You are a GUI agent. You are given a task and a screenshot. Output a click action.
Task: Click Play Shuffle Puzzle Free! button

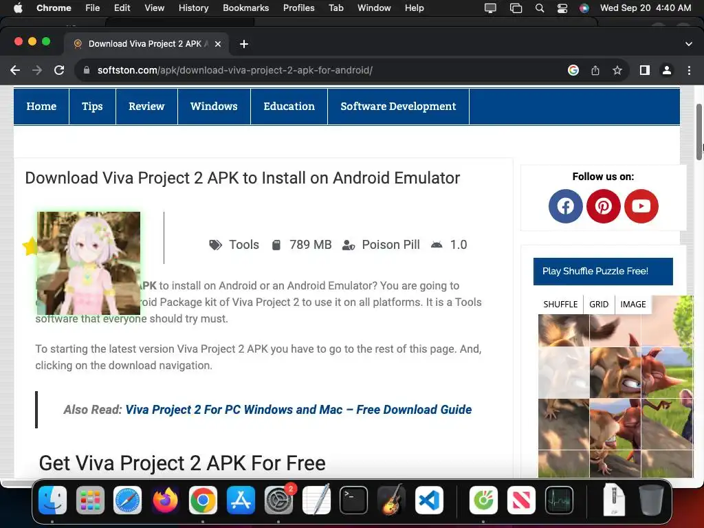pyautogui.click(x=603, y=271)
